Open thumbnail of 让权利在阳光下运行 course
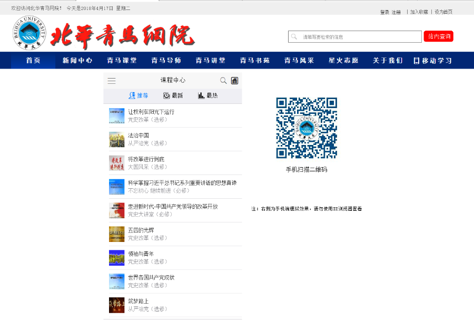 coord(117,116)
